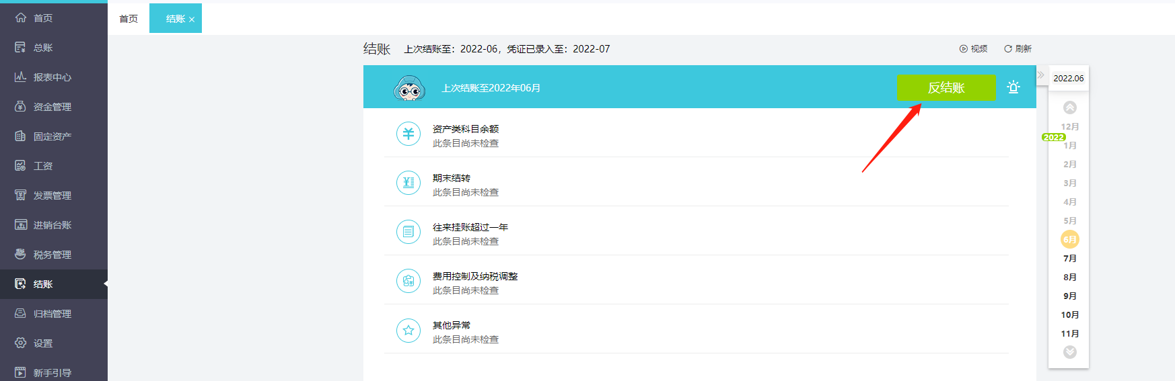Screen dimensions: 1175x381
Task: Click the 固定资产 building icon
Action: [x=20, y=136]
